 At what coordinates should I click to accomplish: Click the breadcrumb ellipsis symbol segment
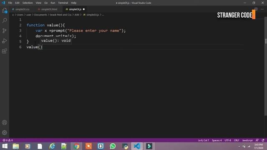(103, 15)
